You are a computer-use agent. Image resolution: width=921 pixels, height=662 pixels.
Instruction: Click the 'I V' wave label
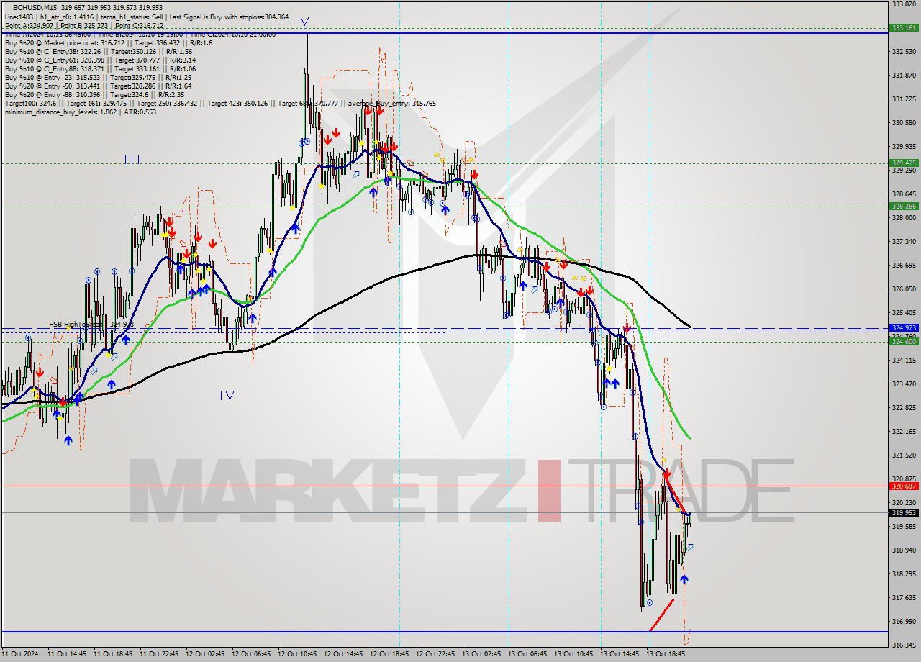click(227, 395)
